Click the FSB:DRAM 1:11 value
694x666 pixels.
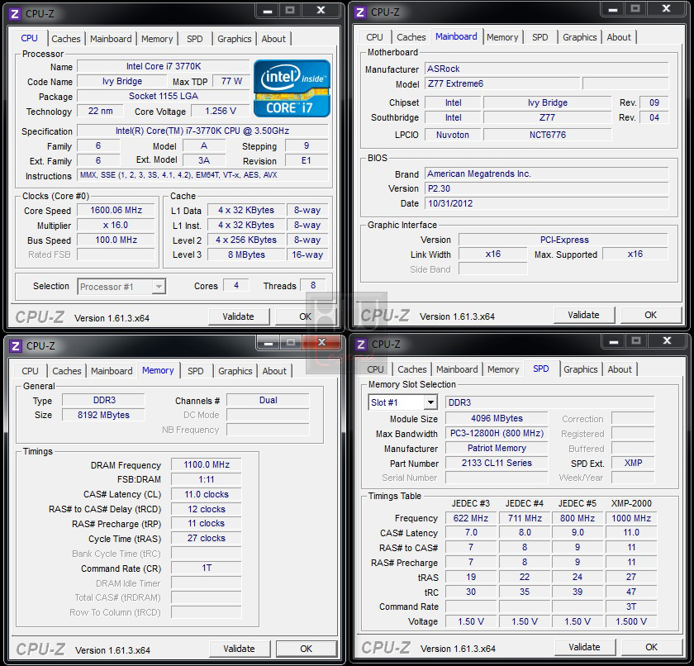click(x=207, y=479)
